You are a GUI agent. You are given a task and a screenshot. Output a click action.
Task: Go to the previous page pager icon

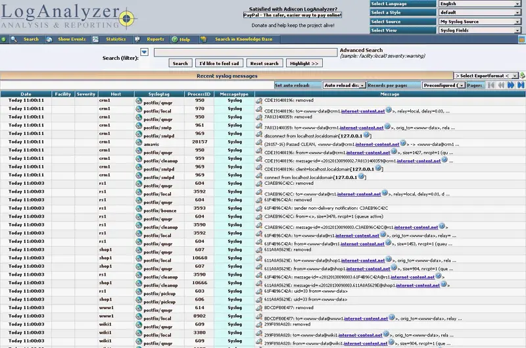501,86
